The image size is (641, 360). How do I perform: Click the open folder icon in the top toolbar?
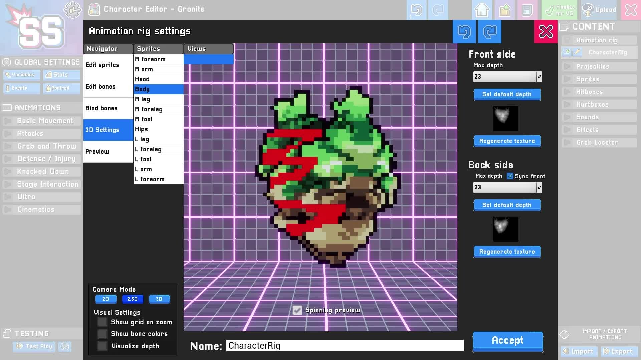tap(504, 10)
